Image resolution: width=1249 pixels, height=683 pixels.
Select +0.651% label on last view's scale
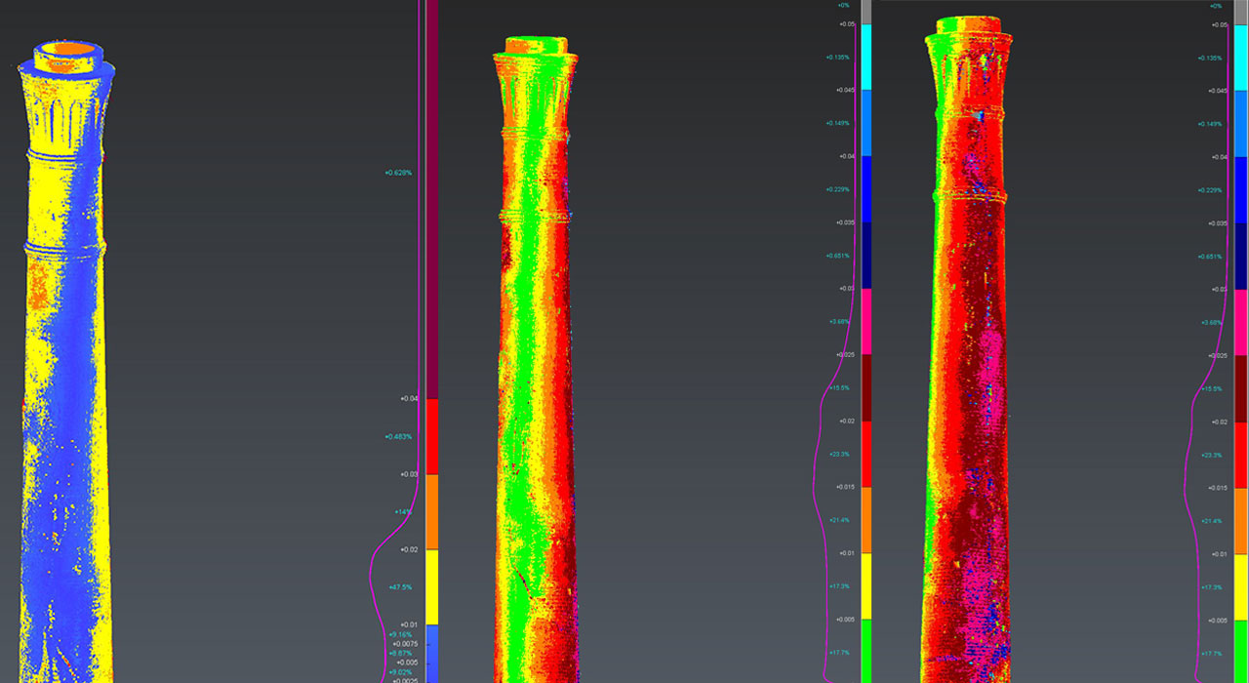tap(1210, 257)
